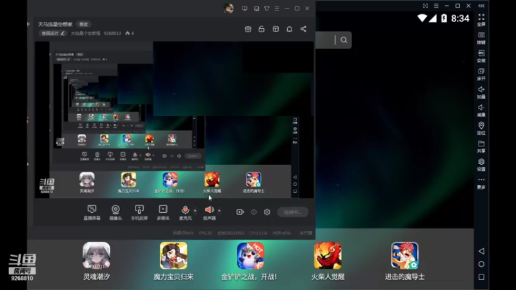This screenshot has height=290, width=516.
Task: Launch the 火柴人觉醒 game
Action: point(328,262)
